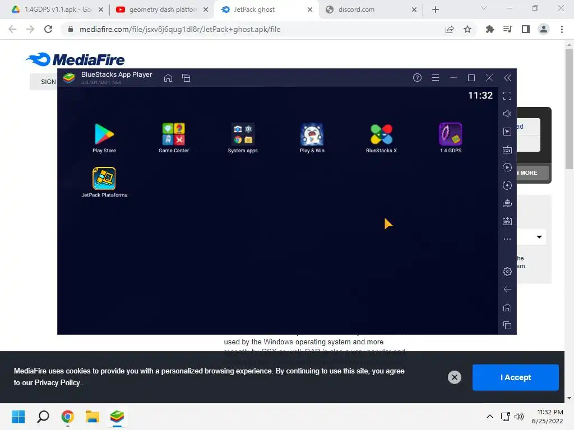Click the mediafire.com address bar
The width and height of the screenshot is (574, 430).
tap(253, 29)
